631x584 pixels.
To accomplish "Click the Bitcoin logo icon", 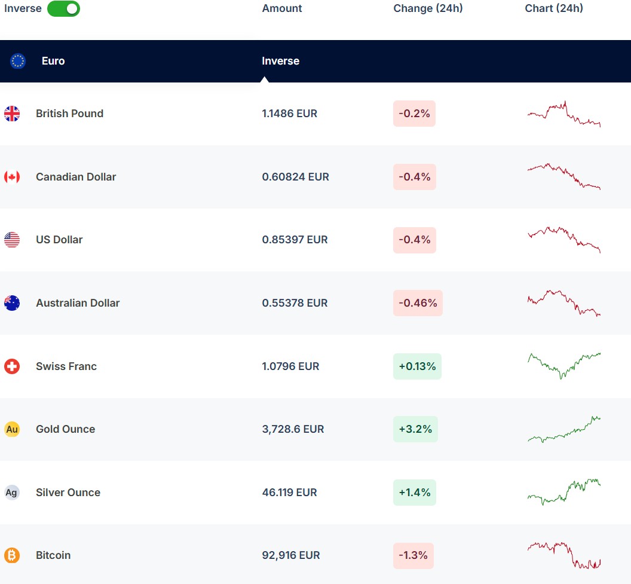I will [12, 555].
